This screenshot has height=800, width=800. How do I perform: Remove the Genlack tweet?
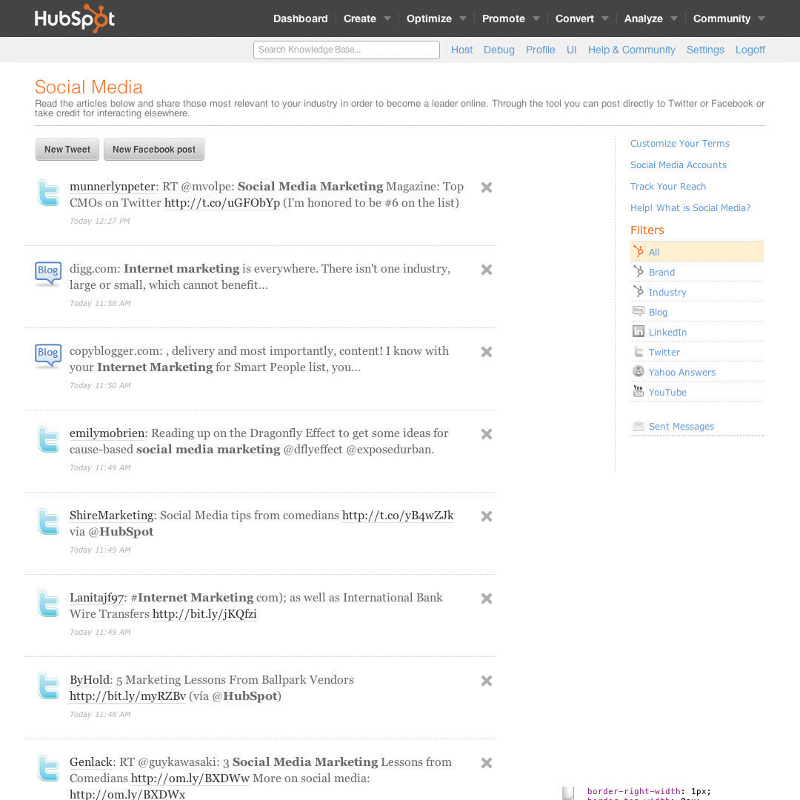pyautogui.click(x=487, y=763)
